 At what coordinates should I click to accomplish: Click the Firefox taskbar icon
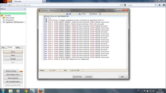[41, 91]
